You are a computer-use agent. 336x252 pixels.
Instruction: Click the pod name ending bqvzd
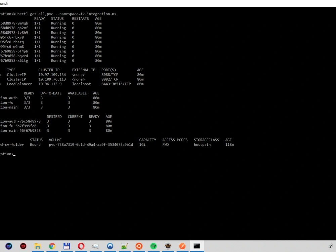point(14,56)
